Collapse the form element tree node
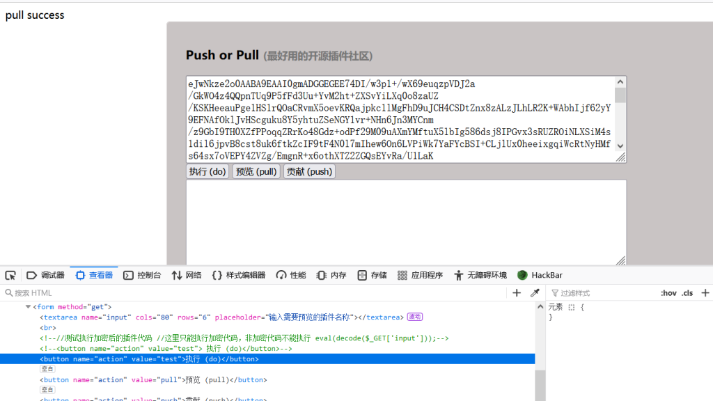Viewport: 713px width, 401px height. [x=29, y=307]
